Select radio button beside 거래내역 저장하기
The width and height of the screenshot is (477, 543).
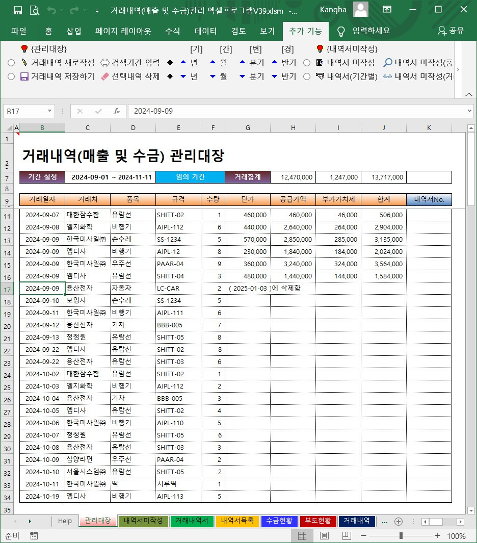coord(11,76)
